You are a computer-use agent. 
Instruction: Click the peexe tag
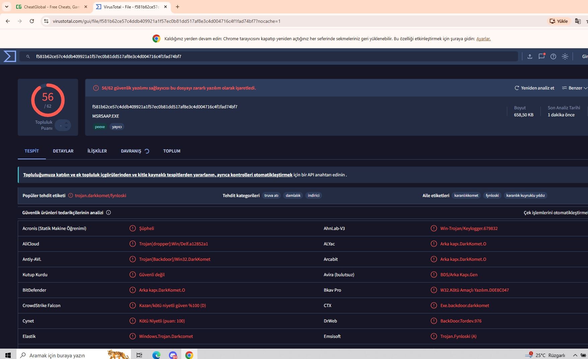pyautogui.click(x=100, y=127)
